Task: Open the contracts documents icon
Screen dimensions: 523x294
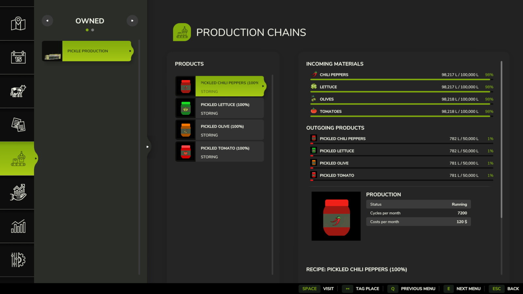Action: point(18,125)
